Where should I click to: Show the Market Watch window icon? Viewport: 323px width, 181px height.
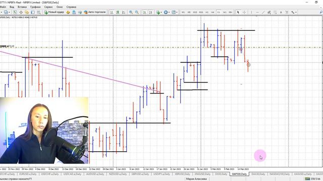[x=15, y=12]
